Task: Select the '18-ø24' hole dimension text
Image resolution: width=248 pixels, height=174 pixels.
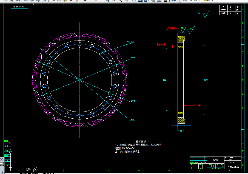Action: 131,42
